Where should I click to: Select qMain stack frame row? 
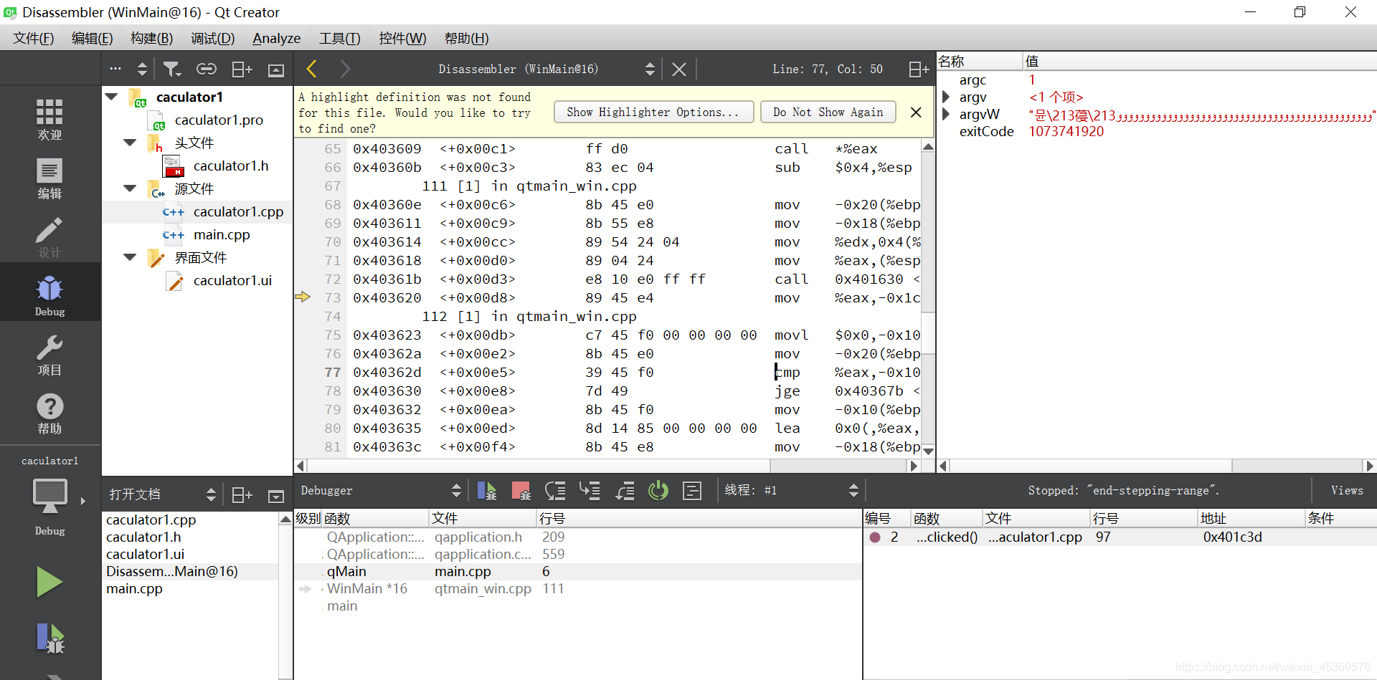coord(577,572)
